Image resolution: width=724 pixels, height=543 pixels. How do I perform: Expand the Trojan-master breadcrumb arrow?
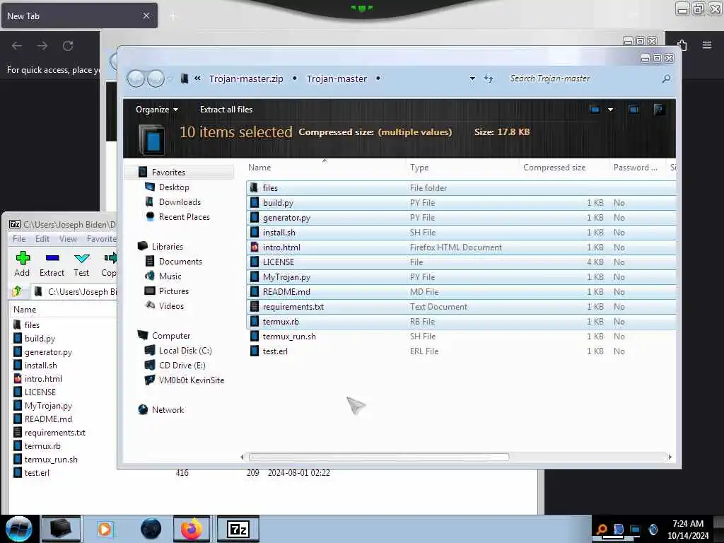(378, 79)
